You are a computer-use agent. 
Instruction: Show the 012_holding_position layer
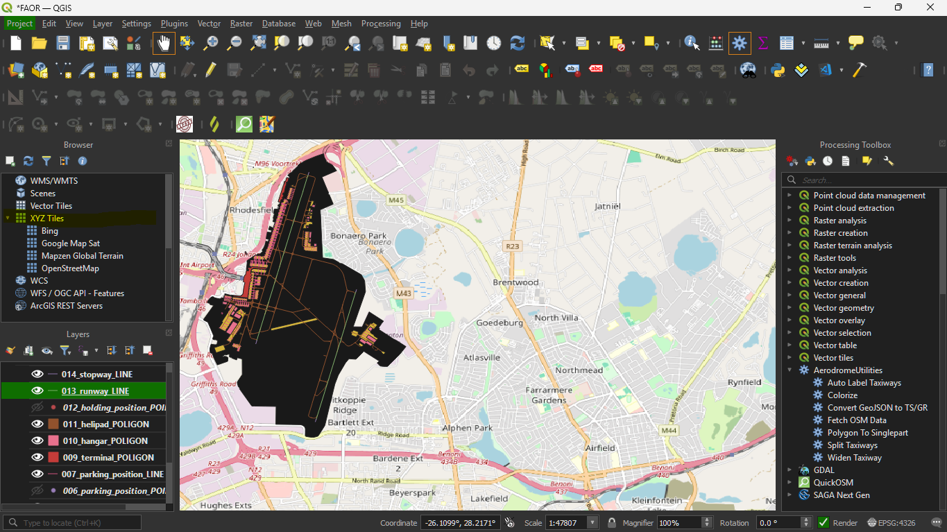[37, 408]
